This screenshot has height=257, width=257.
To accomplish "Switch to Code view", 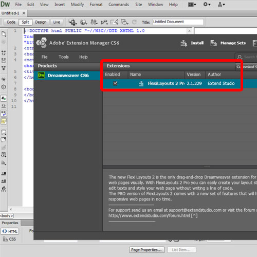I will pos(11,22).
